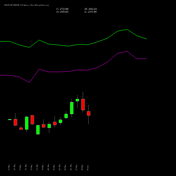
Task: Select the 25 May date label
Action: (65, 168)
